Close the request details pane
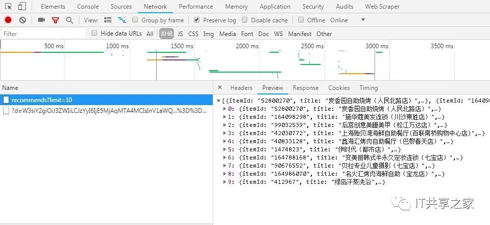 coord(220,88)
